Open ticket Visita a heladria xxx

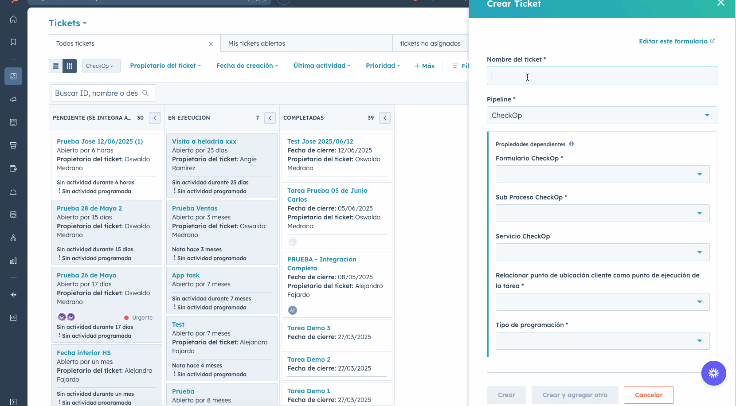tap(204, 141)
